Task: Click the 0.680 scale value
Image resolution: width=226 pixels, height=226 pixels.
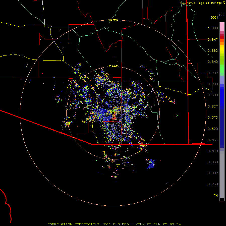Action: tap(213, 95)
